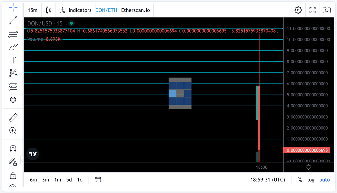Click the 11.0000000000000000 price axis label
The width and height of the screenshot is (337, 193).
[x=308, y=29]
